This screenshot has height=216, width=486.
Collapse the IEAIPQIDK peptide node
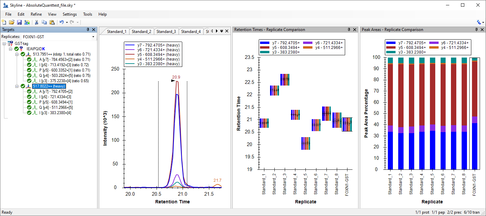10,49
